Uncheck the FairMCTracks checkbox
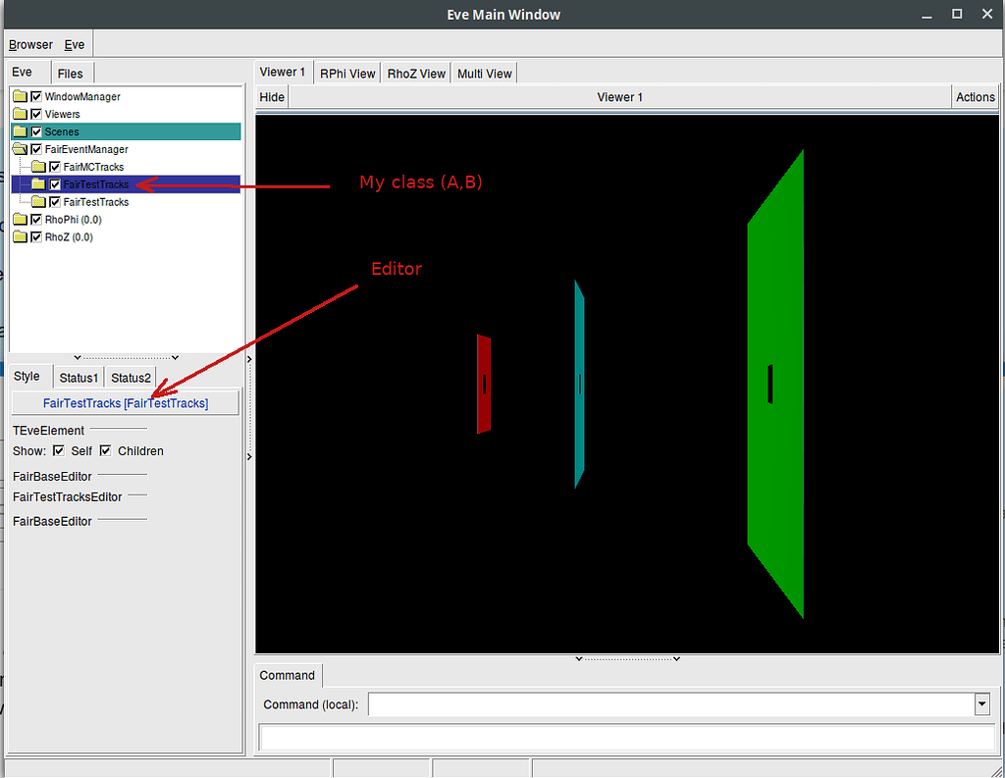Screen dimensions: 1005x778 (56, 167)
